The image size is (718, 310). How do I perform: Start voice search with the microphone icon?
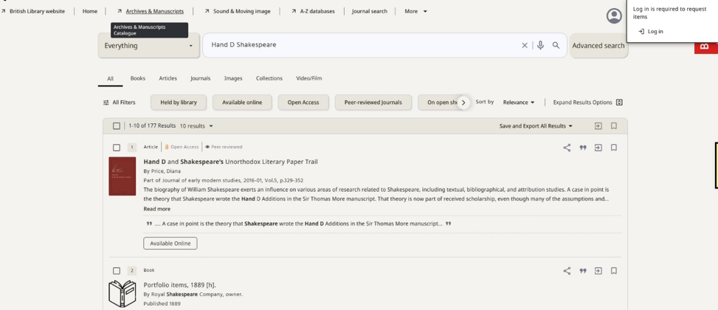click(x=540, y=45)
